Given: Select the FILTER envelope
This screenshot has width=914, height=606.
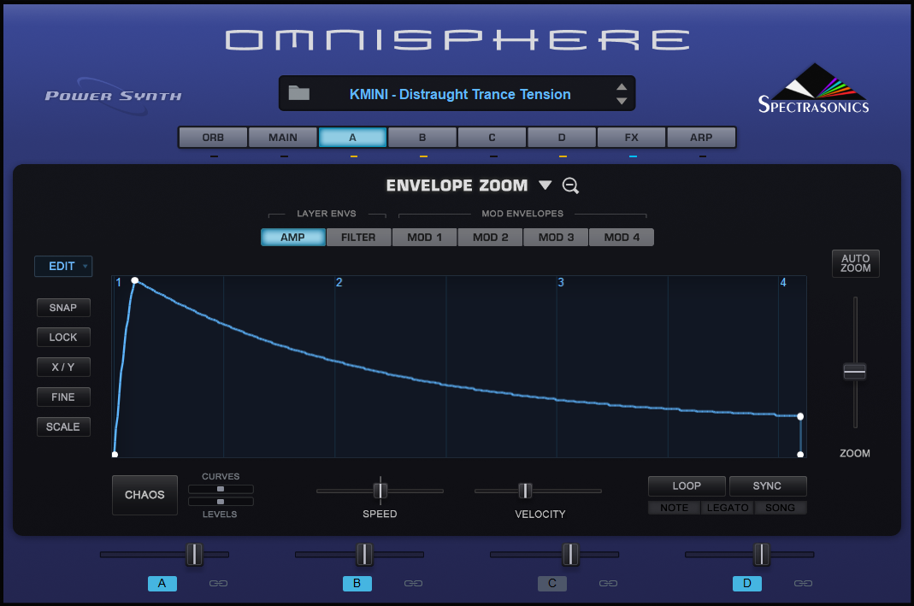Looking at the screenshot, I should [x=358, y=237].
